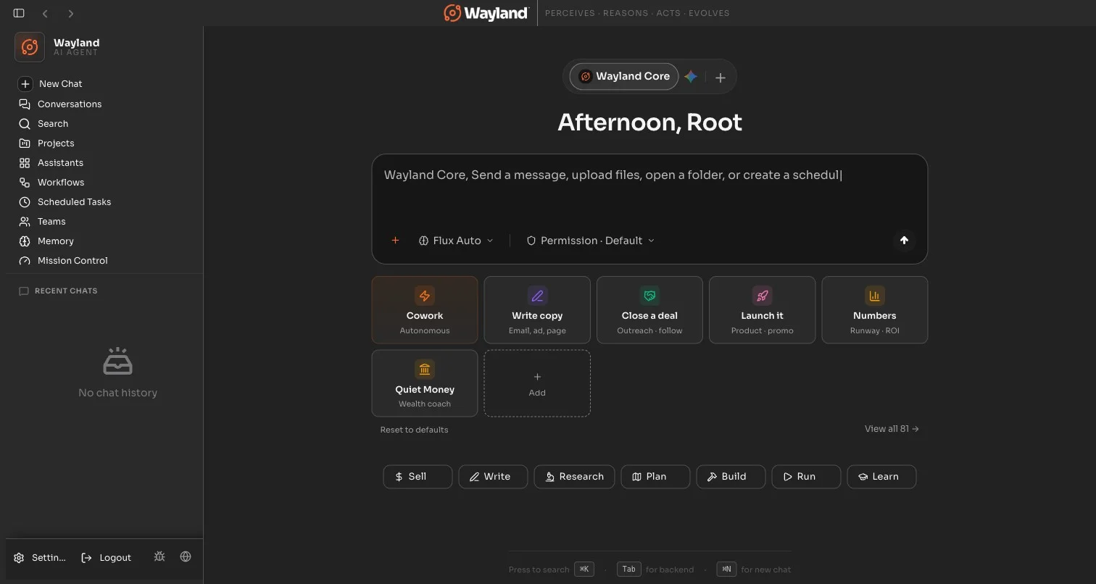This screenshot has height=584, width=1096.
Task: Open Search in the sidebar
Action: 103,123
